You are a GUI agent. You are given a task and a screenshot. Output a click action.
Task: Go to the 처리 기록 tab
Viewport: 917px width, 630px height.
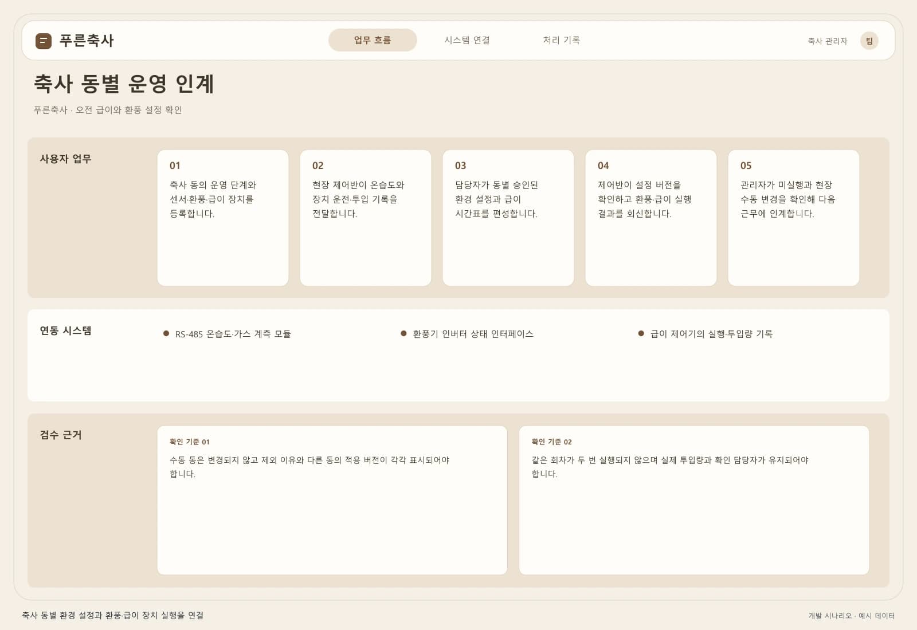[x=562, y=40]
